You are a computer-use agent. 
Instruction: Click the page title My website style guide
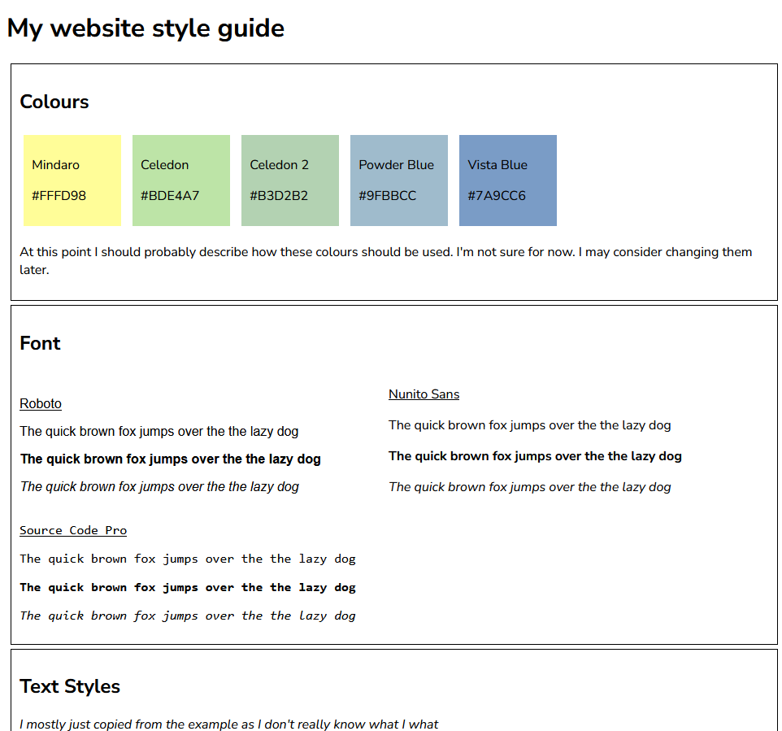(146, 28)
